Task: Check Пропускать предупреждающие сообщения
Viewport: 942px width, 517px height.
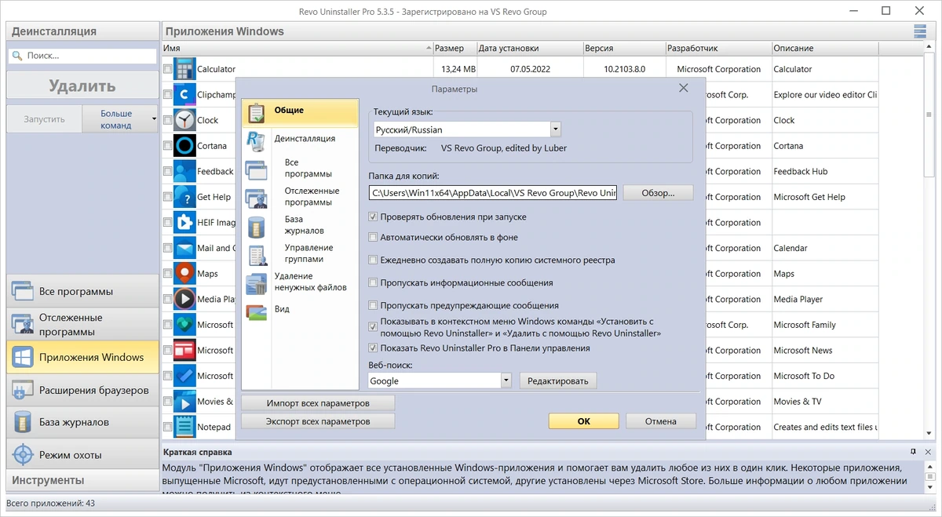Action: [x=373, y=305]
